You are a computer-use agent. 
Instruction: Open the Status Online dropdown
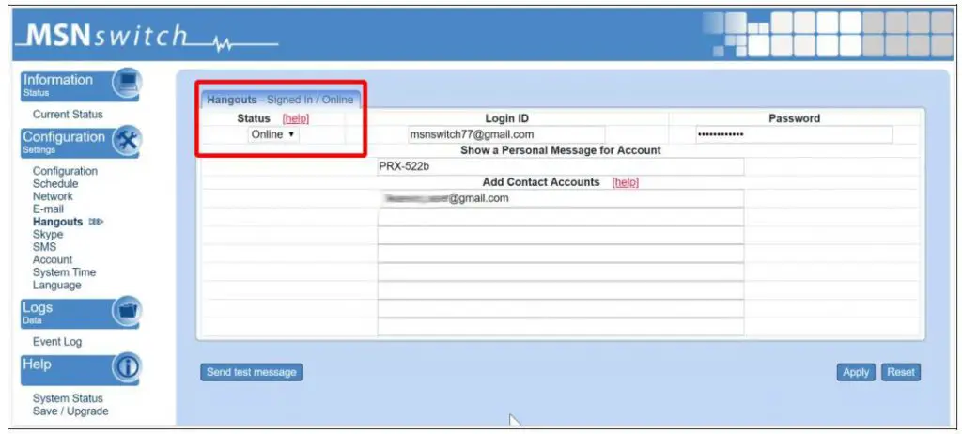coord(273,133)
